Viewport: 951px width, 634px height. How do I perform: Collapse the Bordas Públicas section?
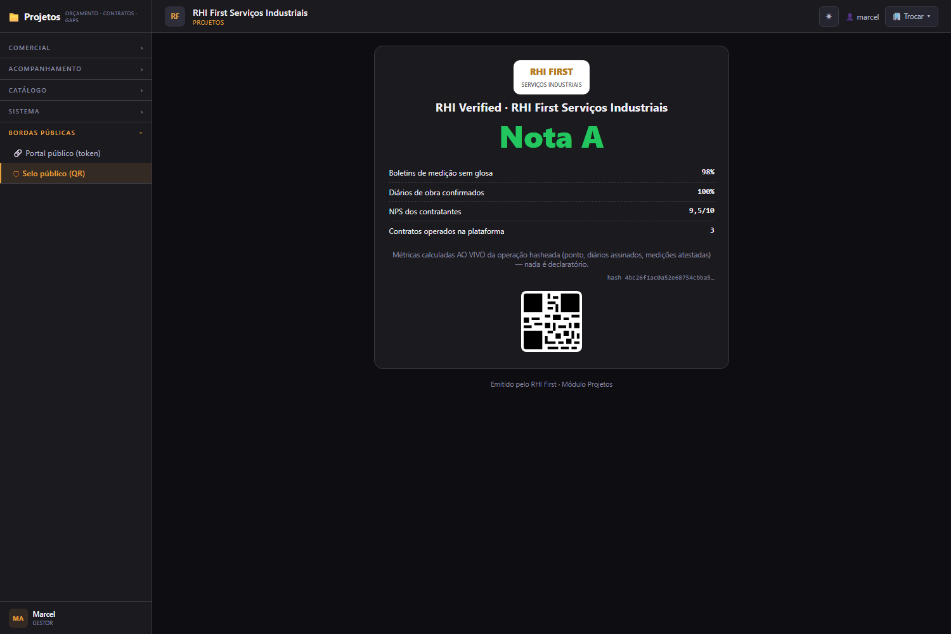pos(76,133)
